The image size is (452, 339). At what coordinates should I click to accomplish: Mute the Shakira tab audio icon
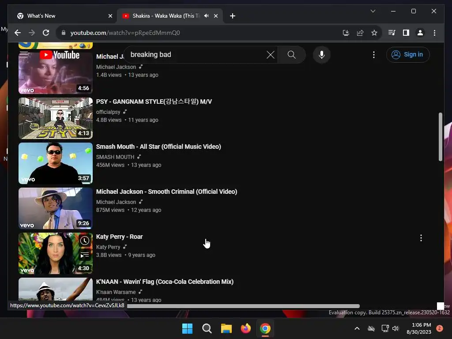[207, 16]
